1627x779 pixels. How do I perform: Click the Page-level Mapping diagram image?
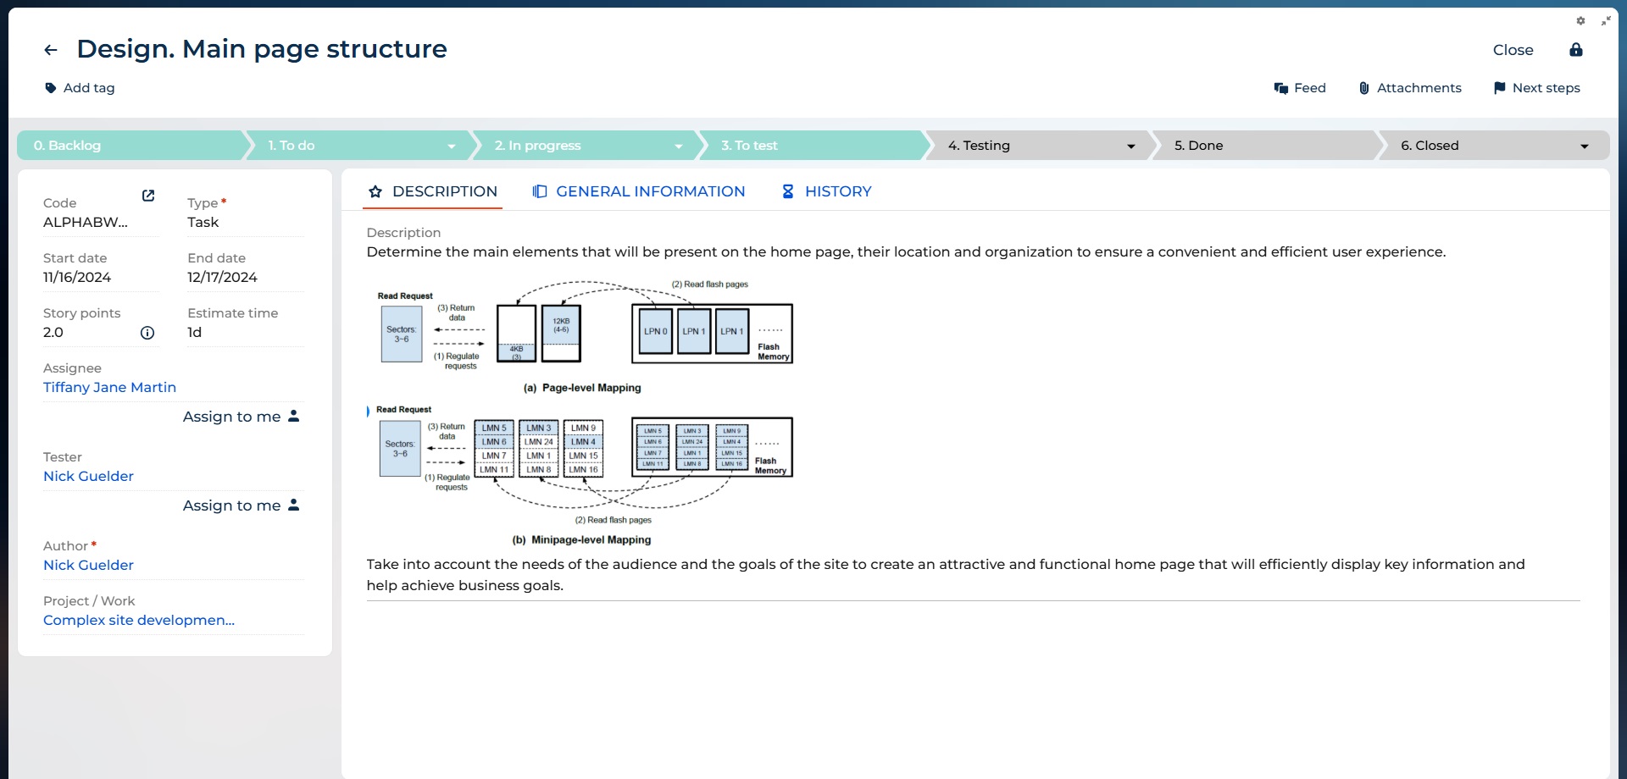tap(585, 337)
